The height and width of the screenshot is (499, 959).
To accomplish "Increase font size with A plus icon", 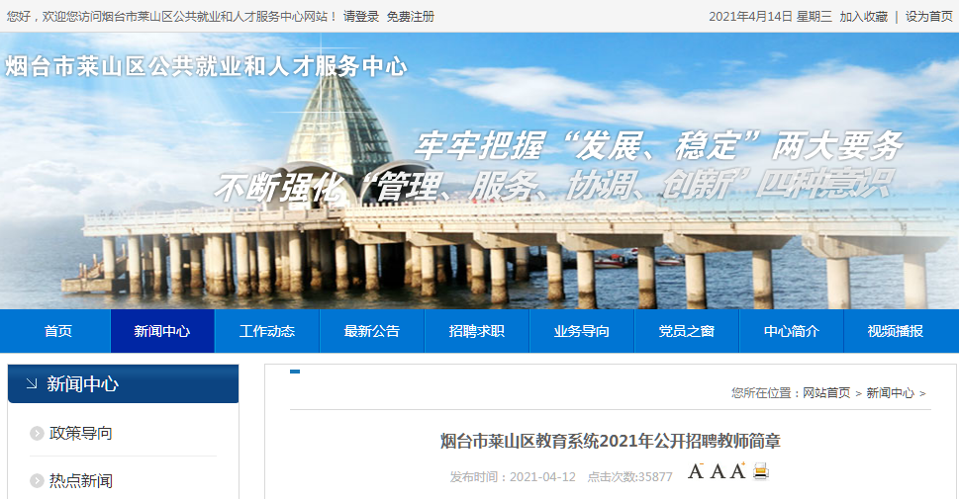I will (738, 471).
